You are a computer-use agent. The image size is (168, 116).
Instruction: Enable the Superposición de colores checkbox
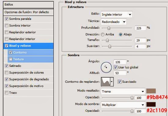[6, 73]
